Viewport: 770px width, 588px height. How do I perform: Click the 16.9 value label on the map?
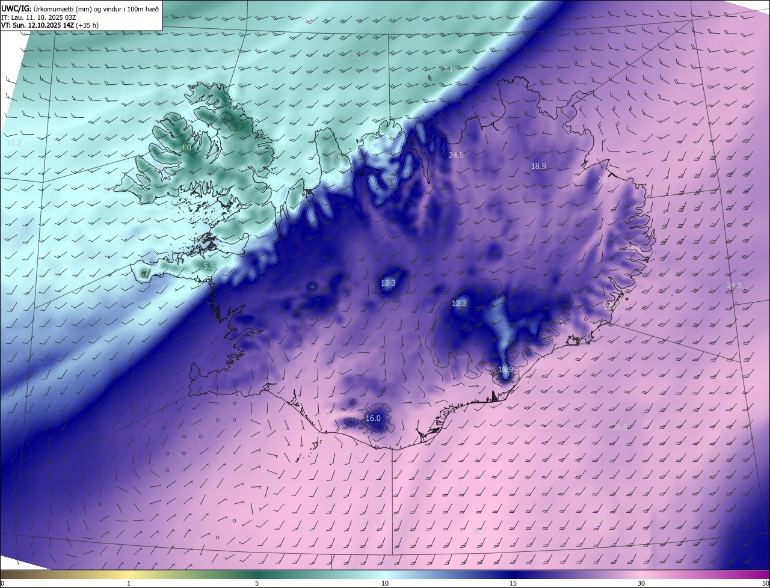coord(506,369)
